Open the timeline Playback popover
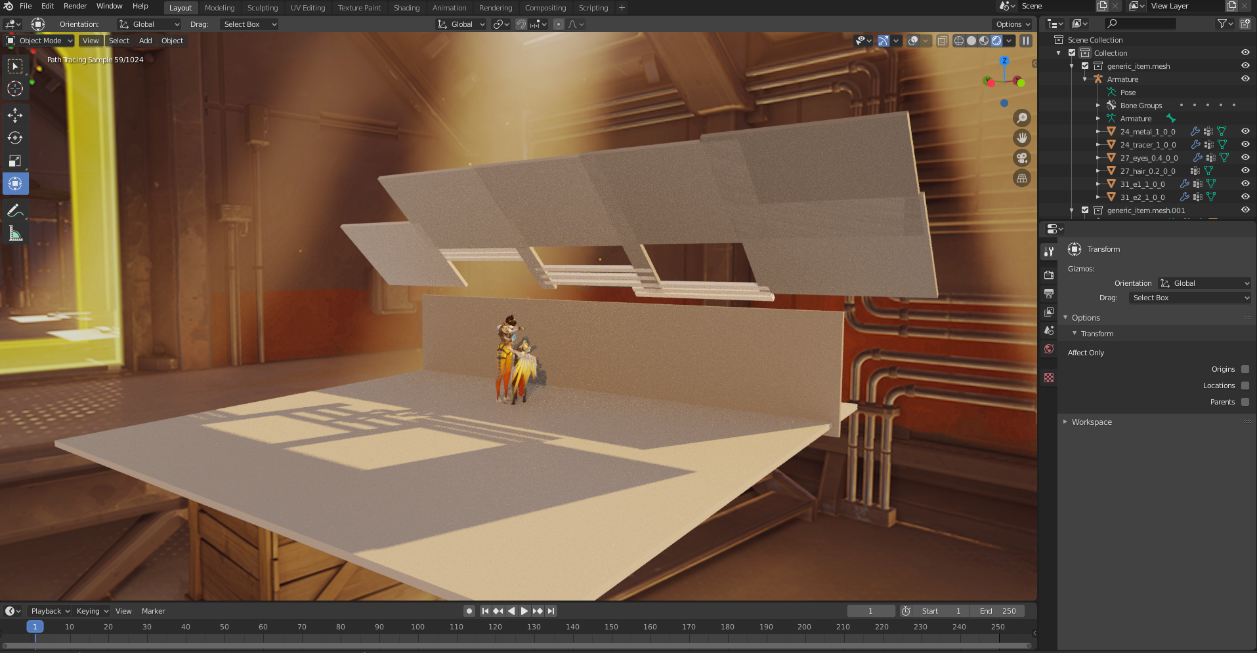The height and width of the screenshot is (653, 1257). tap(50, 611)
